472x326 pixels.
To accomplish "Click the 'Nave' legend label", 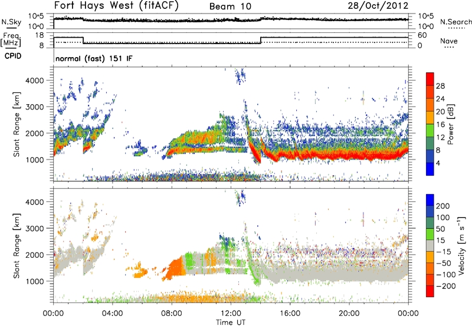I will [x=449, y=41].
